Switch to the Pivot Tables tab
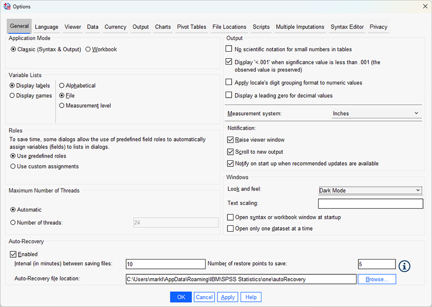Image resolution: width=432 pixels, height=307 pixels. [191, 27]
